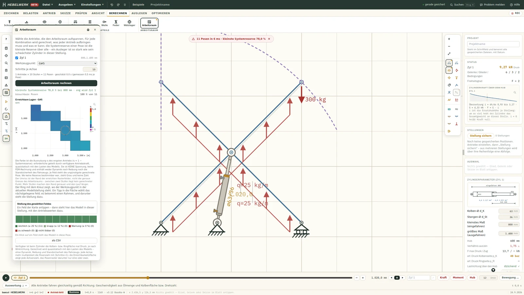The height and width of the screenshot is (295, 524).
Task: Open the PRÜFEN tab
Action: [x=81, y=13]
